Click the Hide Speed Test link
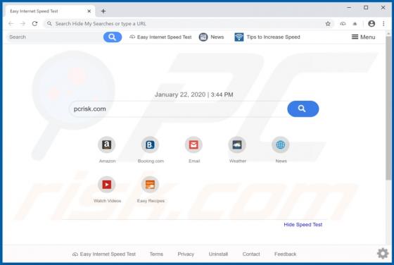This screenshot has height=265, width=394. (x=303, y=225)
